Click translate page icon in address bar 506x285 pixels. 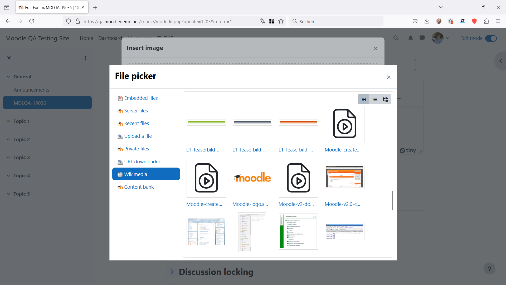262,21
